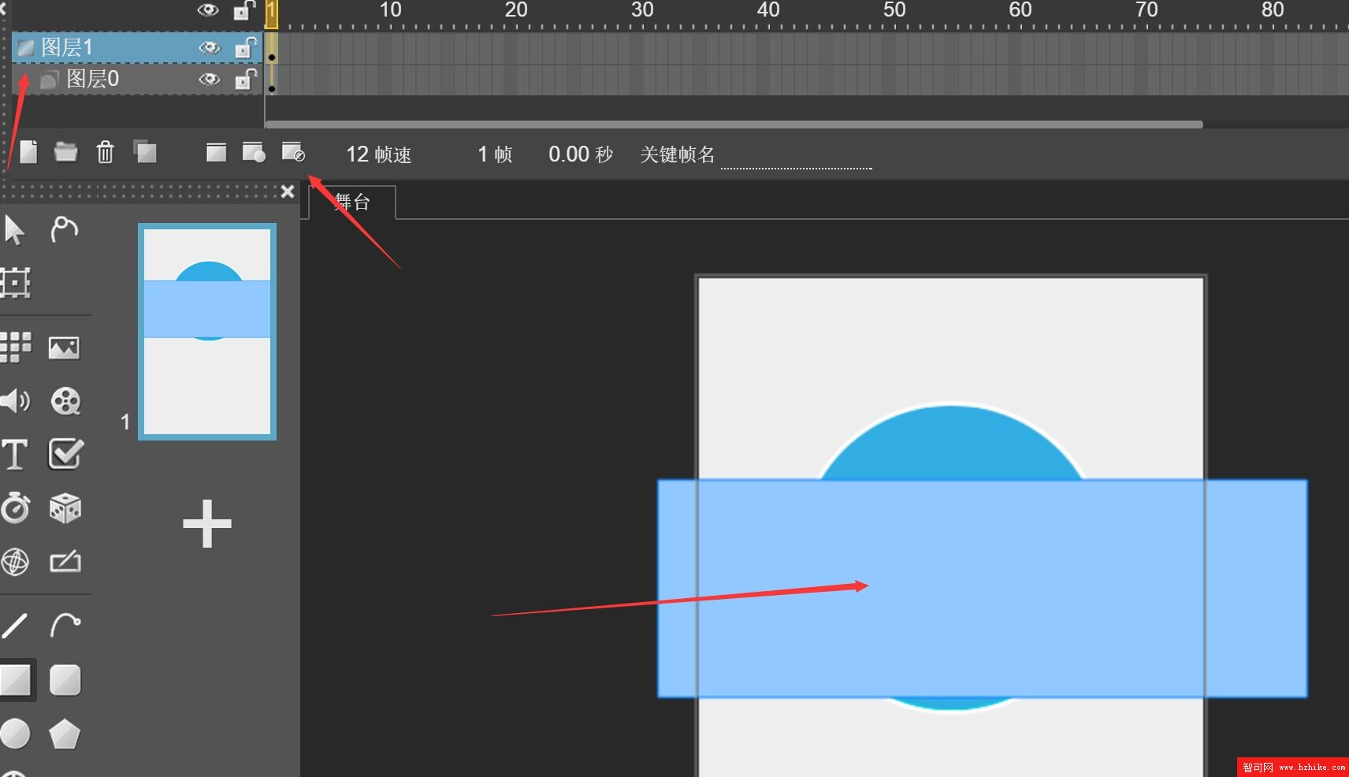Toggle visibility of layer 图层1
Image resolution: width=1349 pixels, height=777 pixels.
point(209,48)
